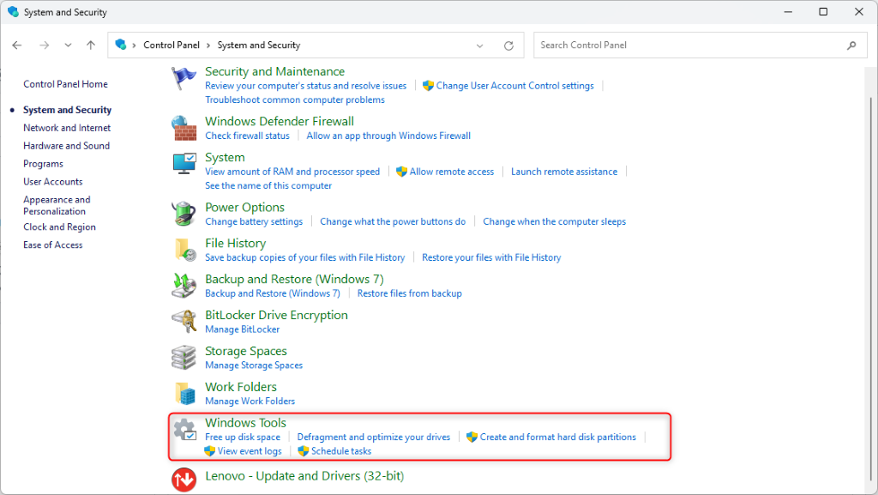Open the System heading link
The height and width of the screenshot is (495, 878).
click(x=225, y=157)
